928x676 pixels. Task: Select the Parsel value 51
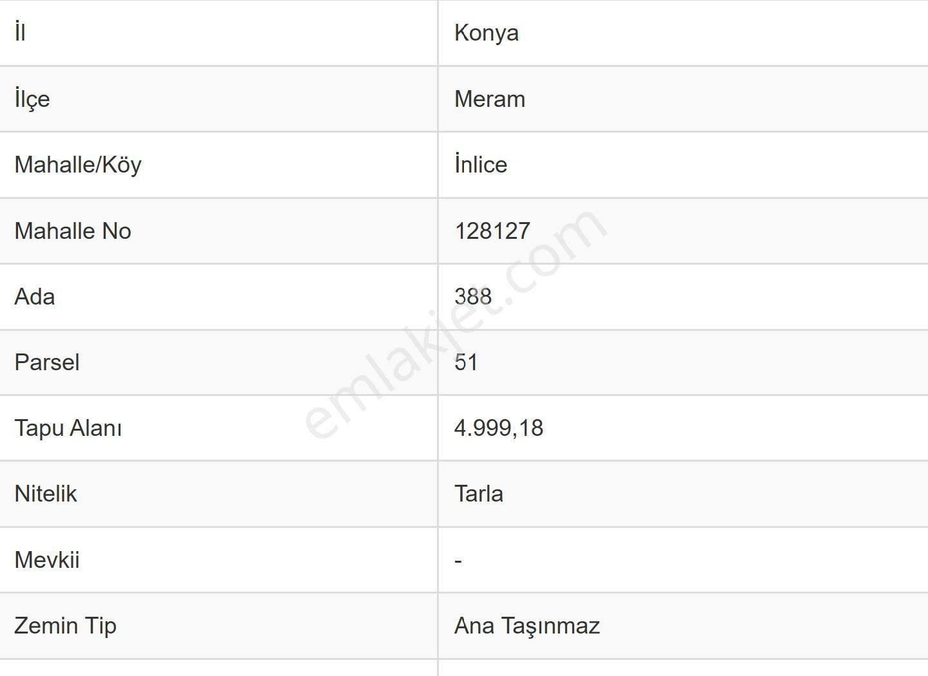[466, 362]
